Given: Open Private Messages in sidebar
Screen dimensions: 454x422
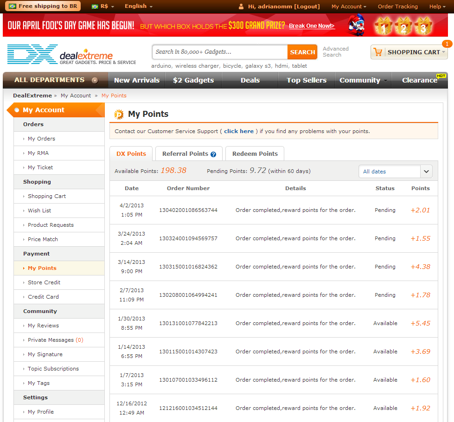Looking at the screenshot, I should [x=59, y=340].
